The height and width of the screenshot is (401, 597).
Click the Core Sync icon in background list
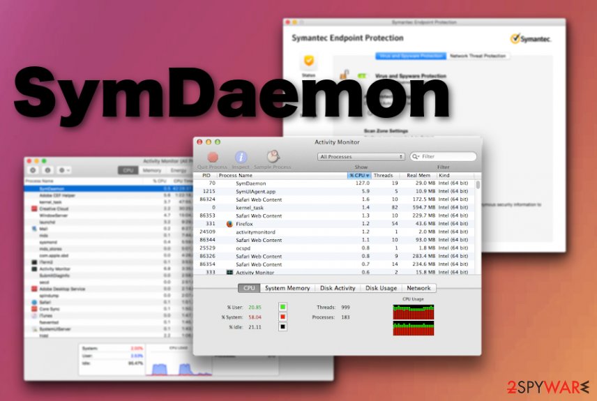point(34,309)
